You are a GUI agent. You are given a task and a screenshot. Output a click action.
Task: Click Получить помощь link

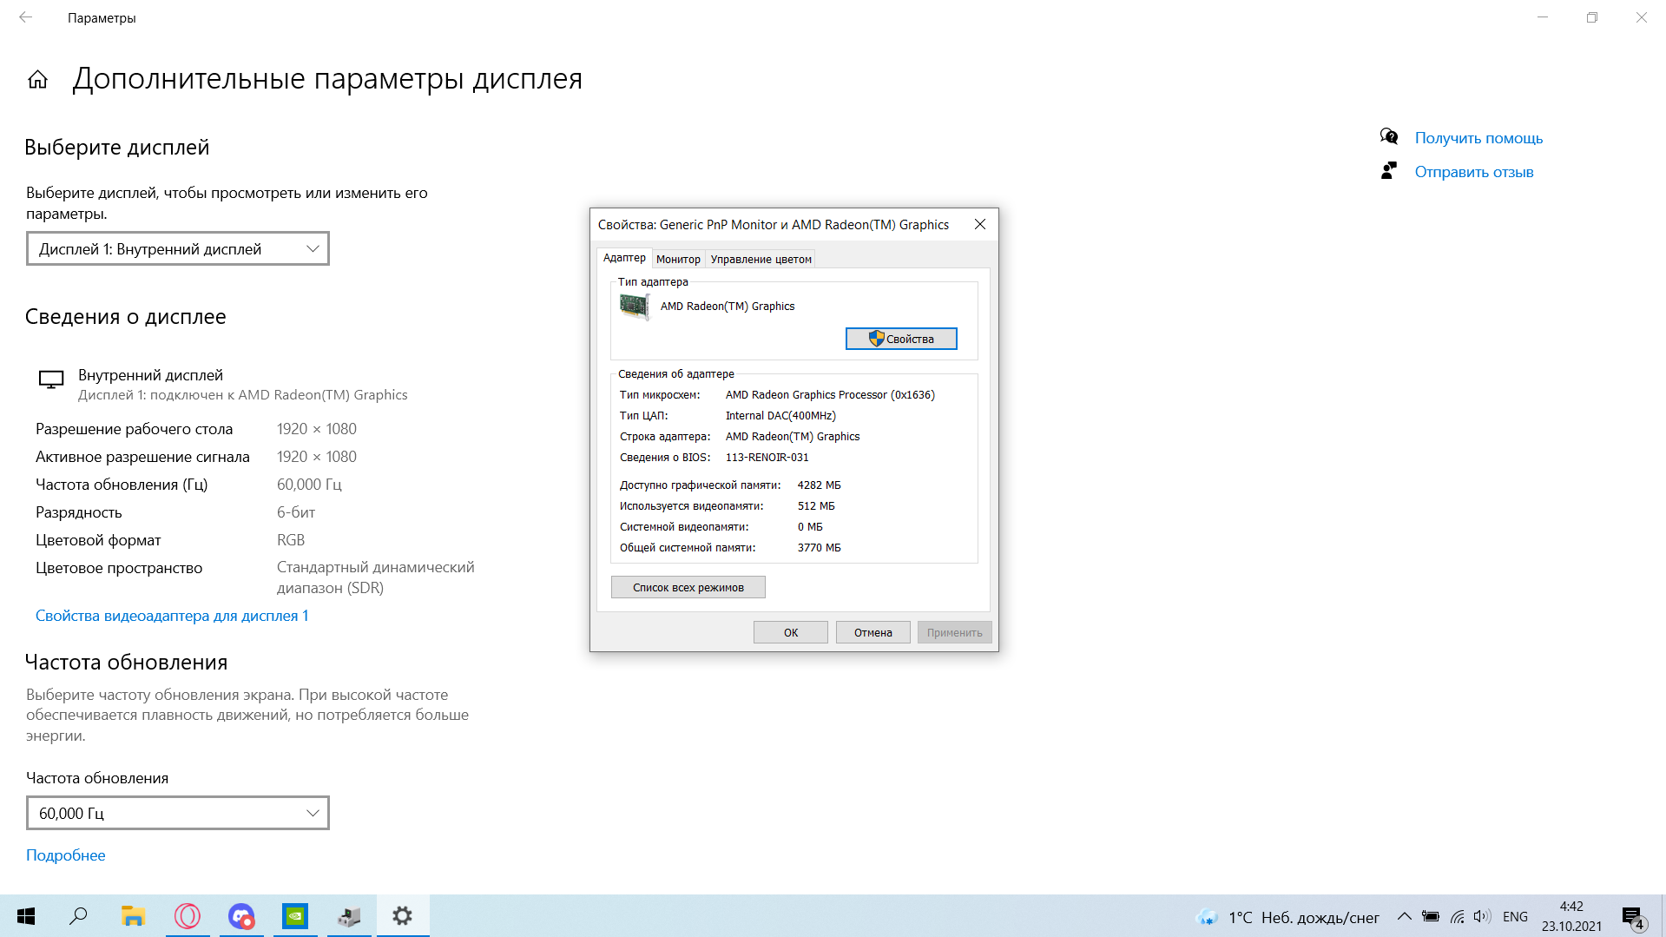[1478, 138]
